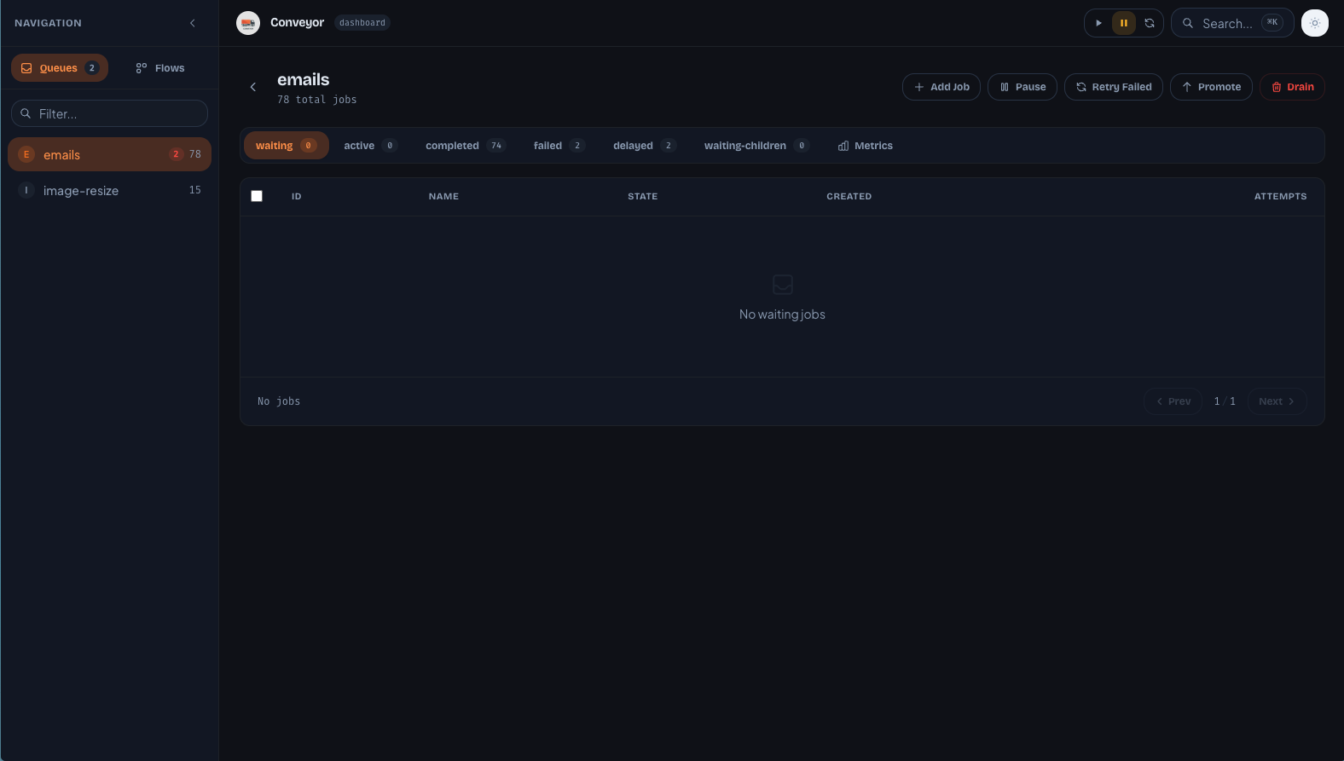Click the Promote button

click(1211, 87)
